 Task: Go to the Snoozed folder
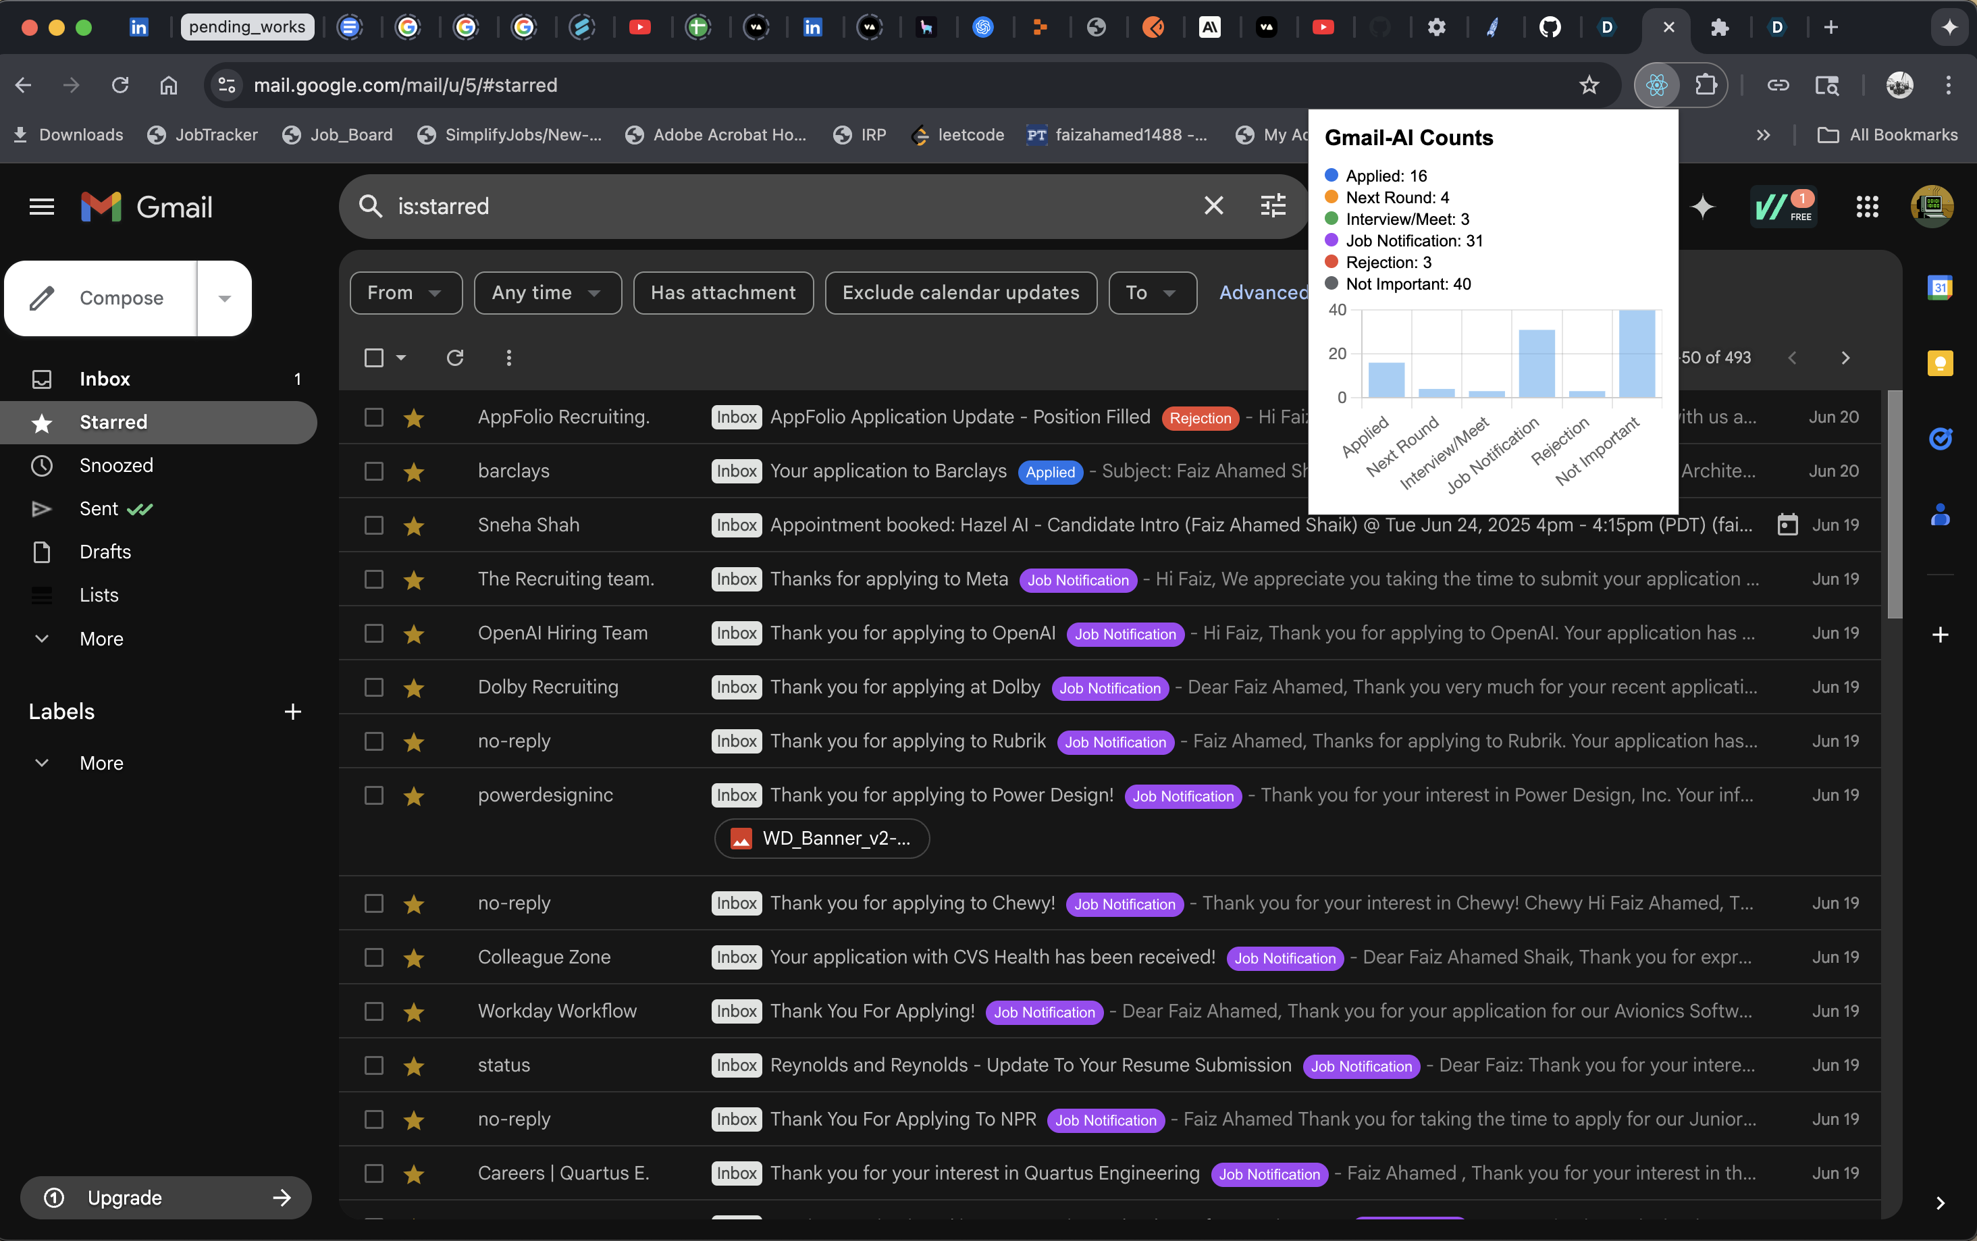[x=115, y=465]
